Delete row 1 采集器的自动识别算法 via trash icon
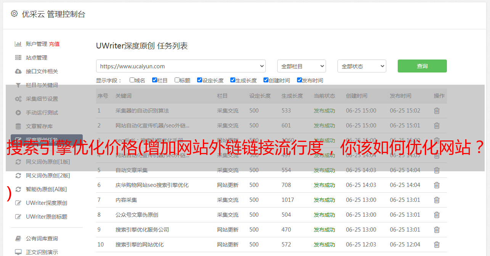Screen dimensions: 490x256 437,111
